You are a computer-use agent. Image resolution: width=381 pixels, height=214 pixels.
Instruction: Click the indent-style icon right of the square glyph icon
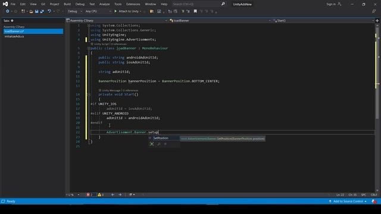170,11
